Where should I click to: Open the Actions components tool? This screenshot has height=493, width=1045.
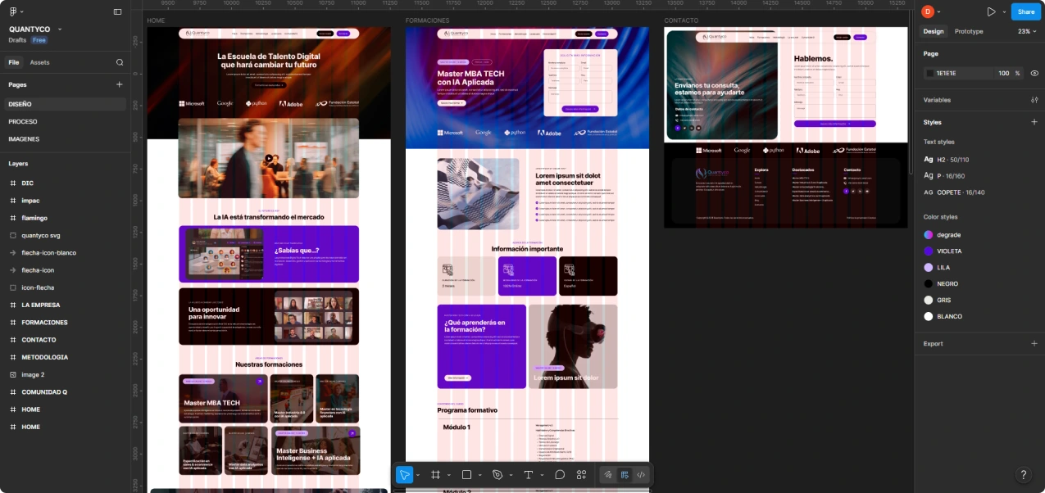(x=581, y=474)
